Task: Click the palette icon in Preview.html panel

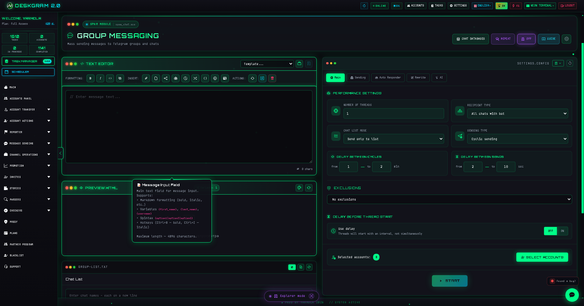Action: [x=299, y=188]
